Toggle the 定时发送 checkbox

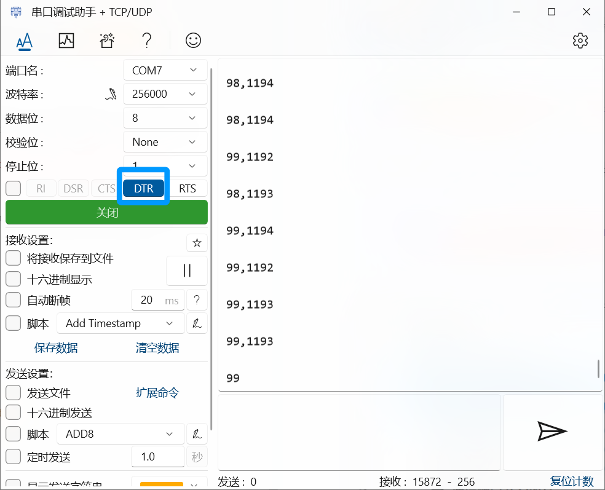pyautogui.click(x=14, y=457)
